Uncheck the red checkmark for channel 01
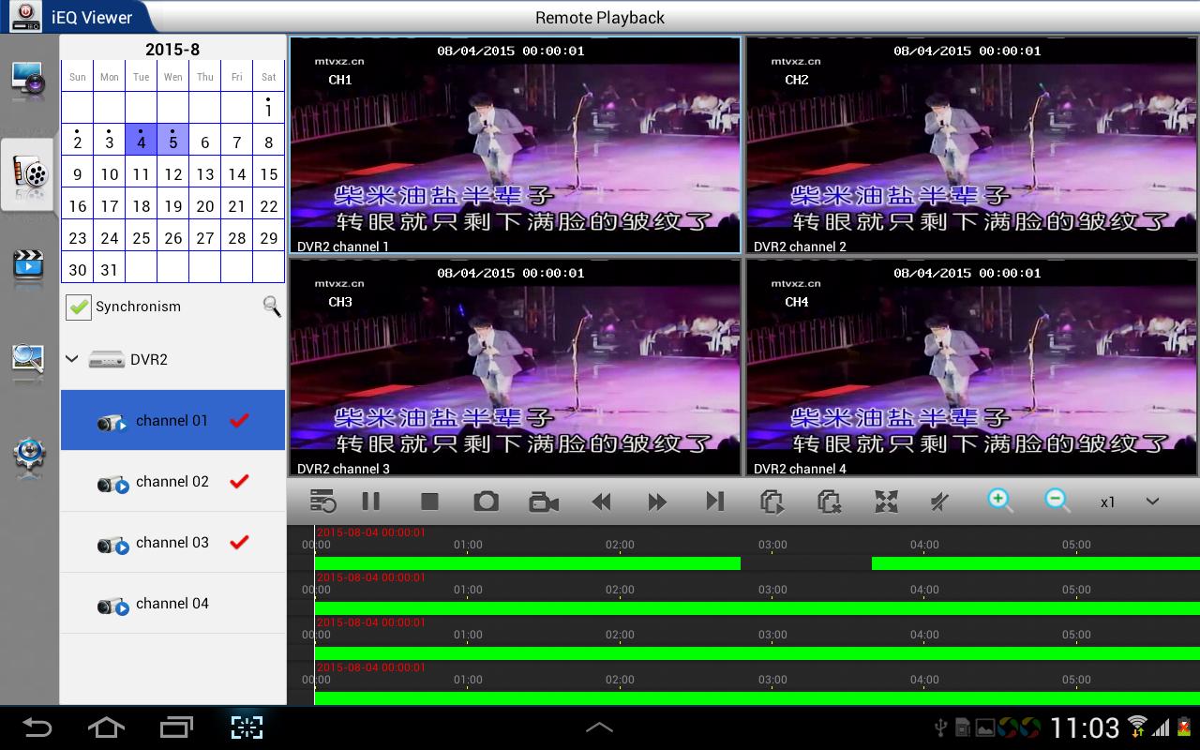The image size is (1200, 750). coord(240,420)
